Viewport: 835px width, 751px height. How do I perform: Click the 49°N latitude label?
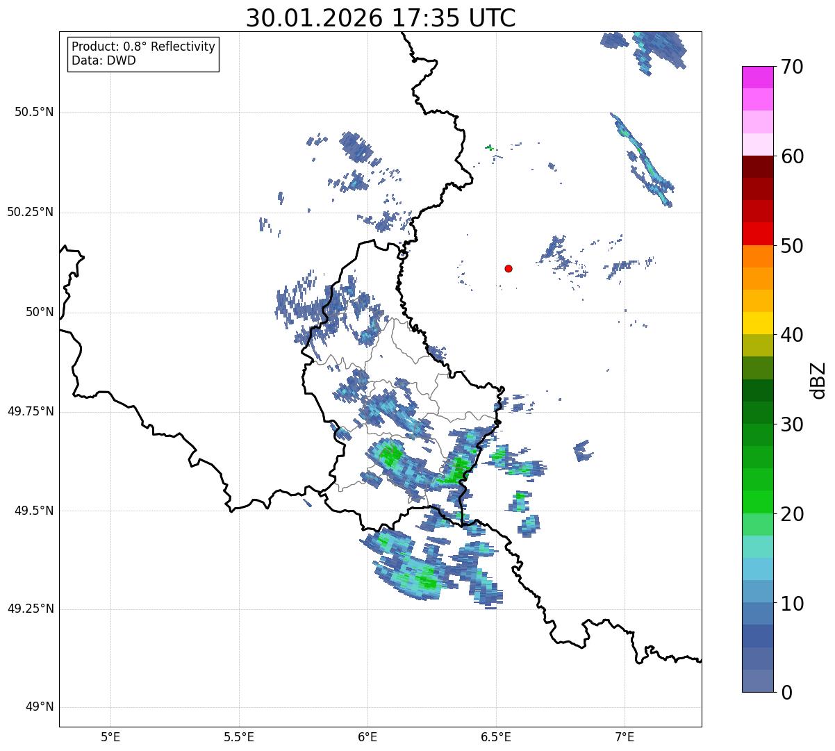(40, 707)
